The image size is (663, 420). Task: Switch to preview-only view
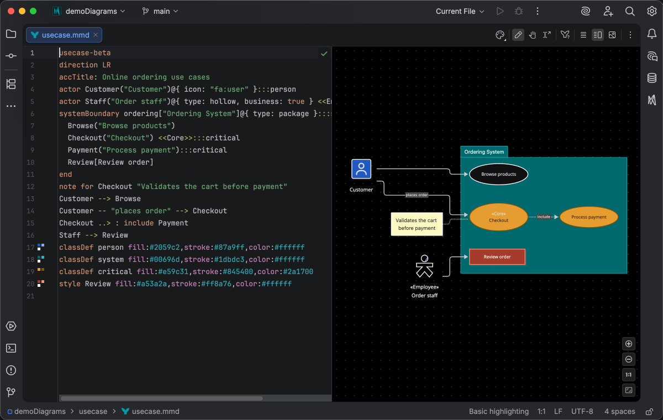[612, 35]
